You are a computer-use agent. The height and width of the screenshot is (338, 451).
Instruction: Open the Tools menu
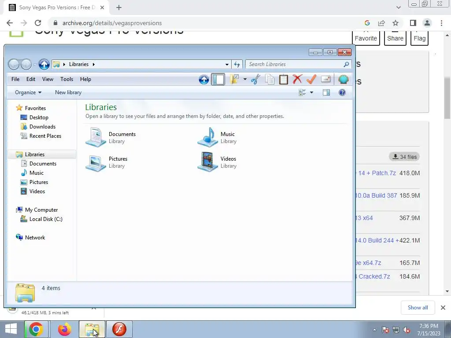(x=67, y=79)
